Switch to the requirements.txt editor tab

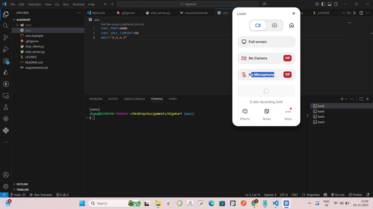point(196,13)
